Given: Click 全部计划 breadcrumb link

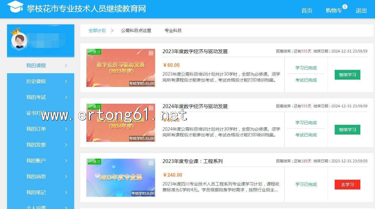Looking at the screenshot, I should coord(97,31).
